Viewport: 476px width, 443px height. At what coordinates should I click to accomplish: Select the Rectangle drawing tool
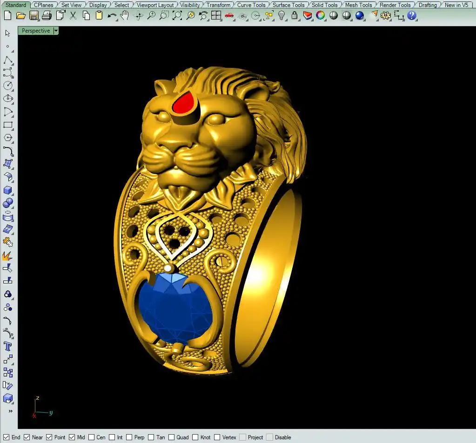point(8,125)
